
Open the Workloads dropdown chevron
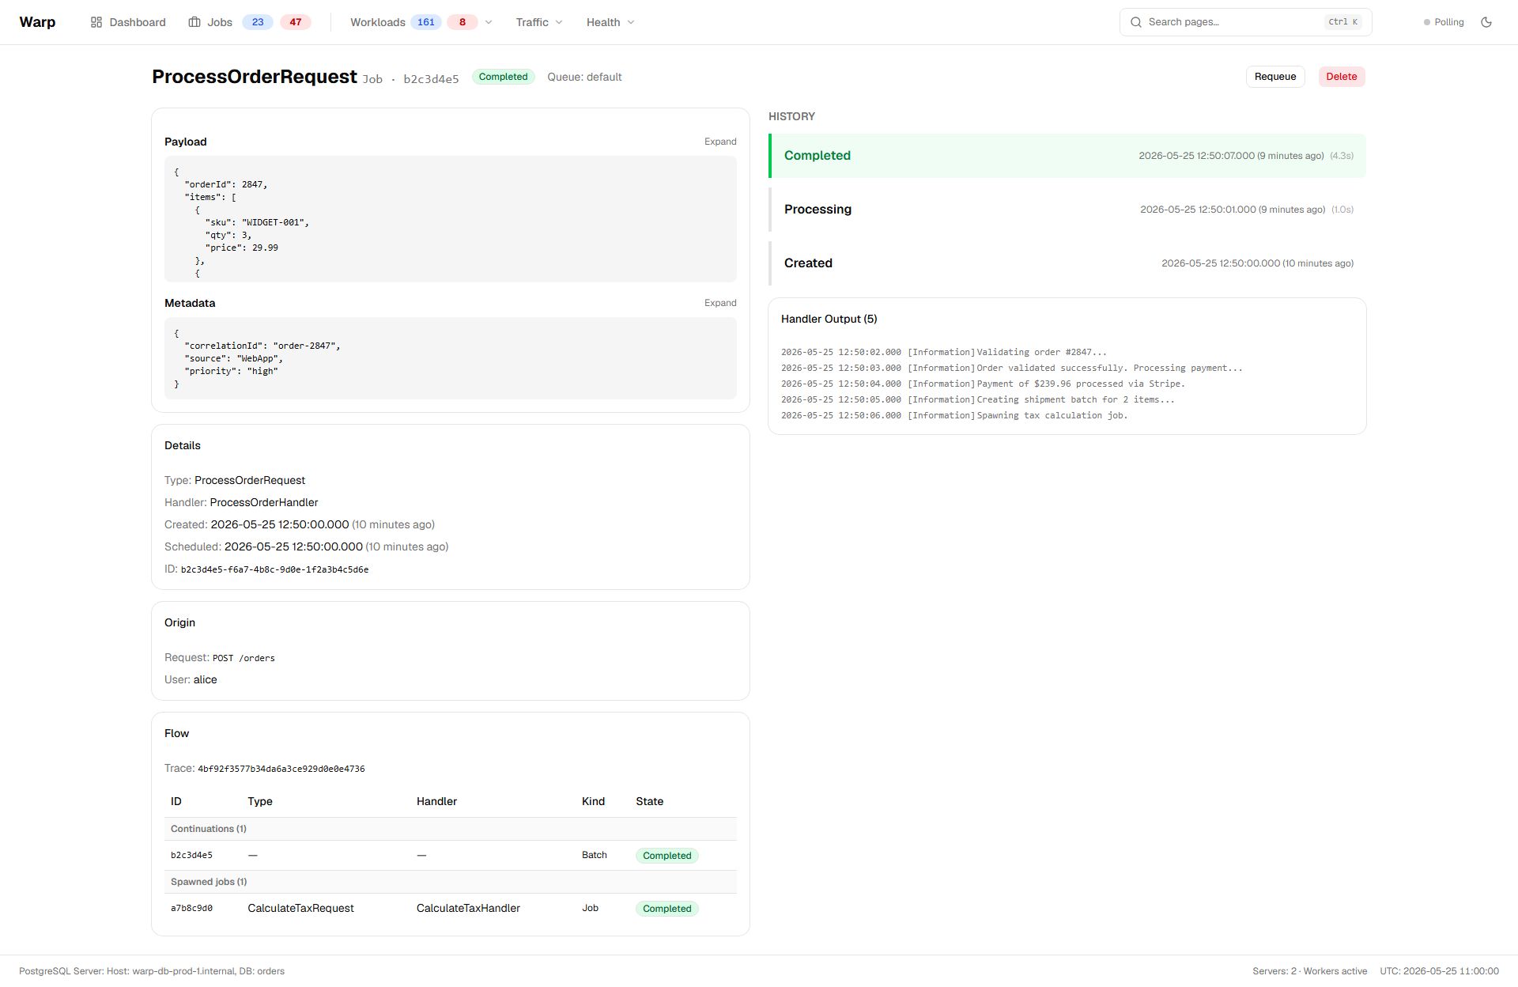[x=489, y=22]
